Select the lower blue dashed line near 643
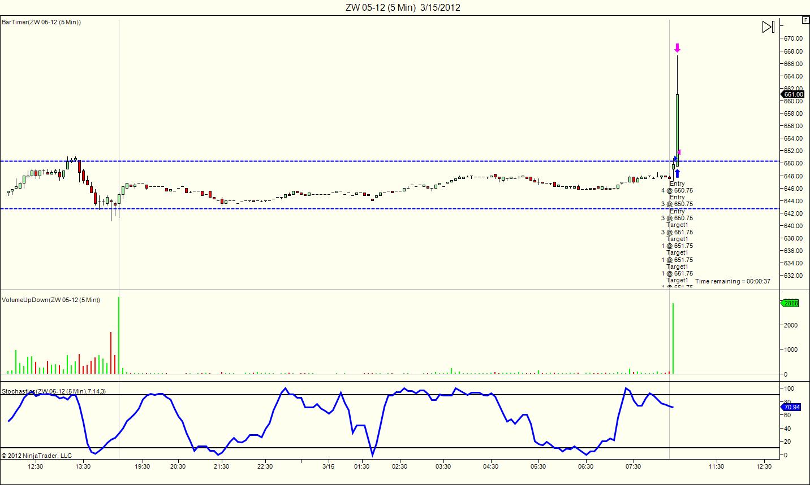This screenshot has width=810, height=485. pyautogui.click(x=389, y=209)
